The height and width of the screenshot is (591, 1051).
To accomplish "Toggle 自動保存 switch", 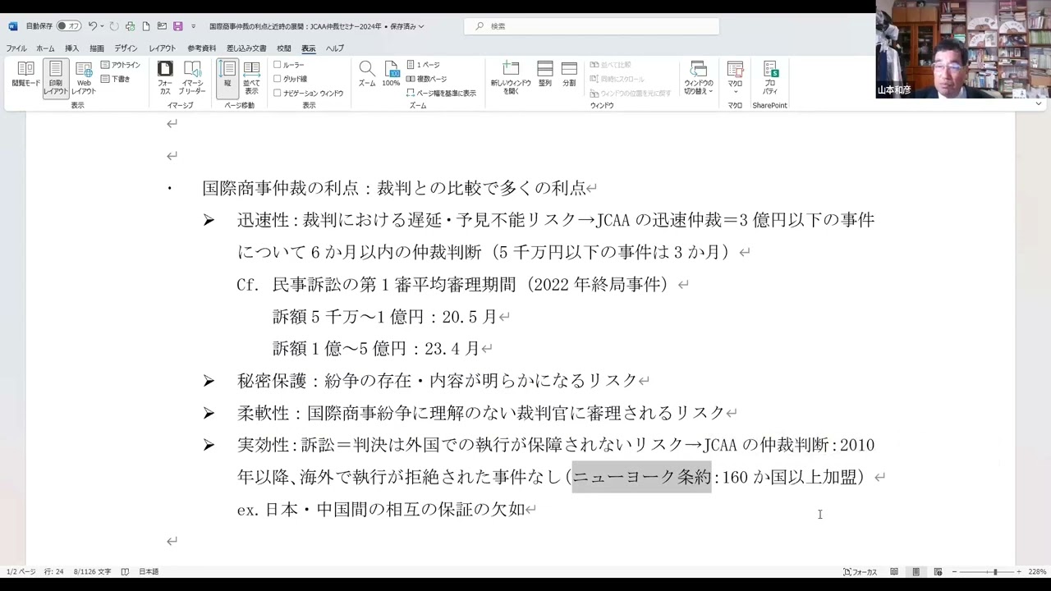I will (69, 26).
